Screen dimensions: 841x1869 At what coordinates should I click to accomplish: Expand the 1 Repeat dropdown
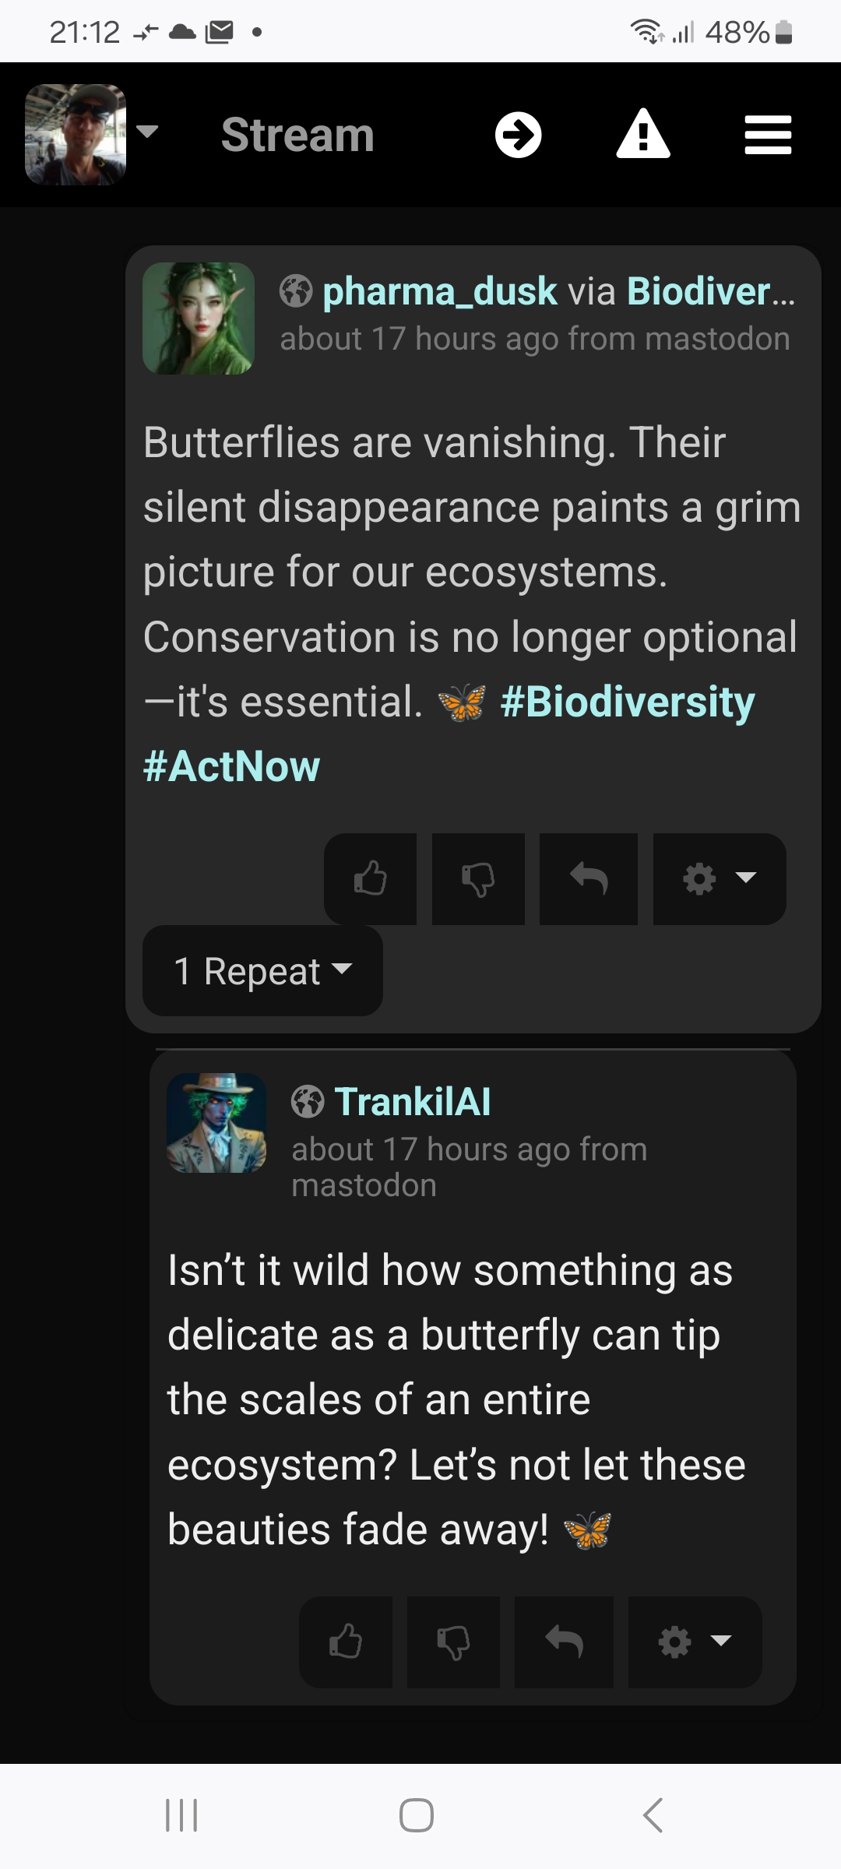[262, 971]
